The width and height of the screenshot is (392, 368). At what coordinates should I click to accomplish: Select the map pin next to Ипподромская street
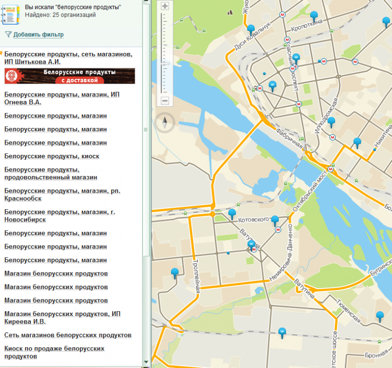pyautogui.click(x=331, y=122)
